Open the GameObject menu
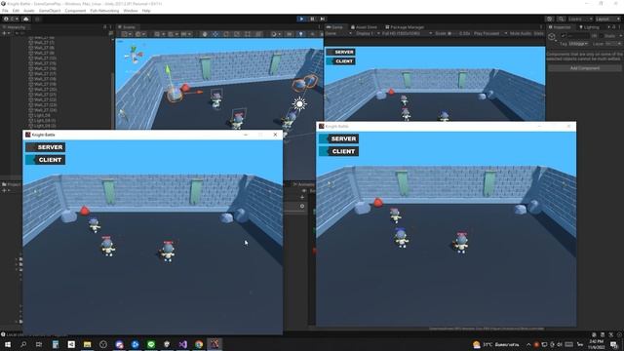Image resolution: width=624 pixels, height=351 pixels. pyautogui.click(x=50, y=11)
